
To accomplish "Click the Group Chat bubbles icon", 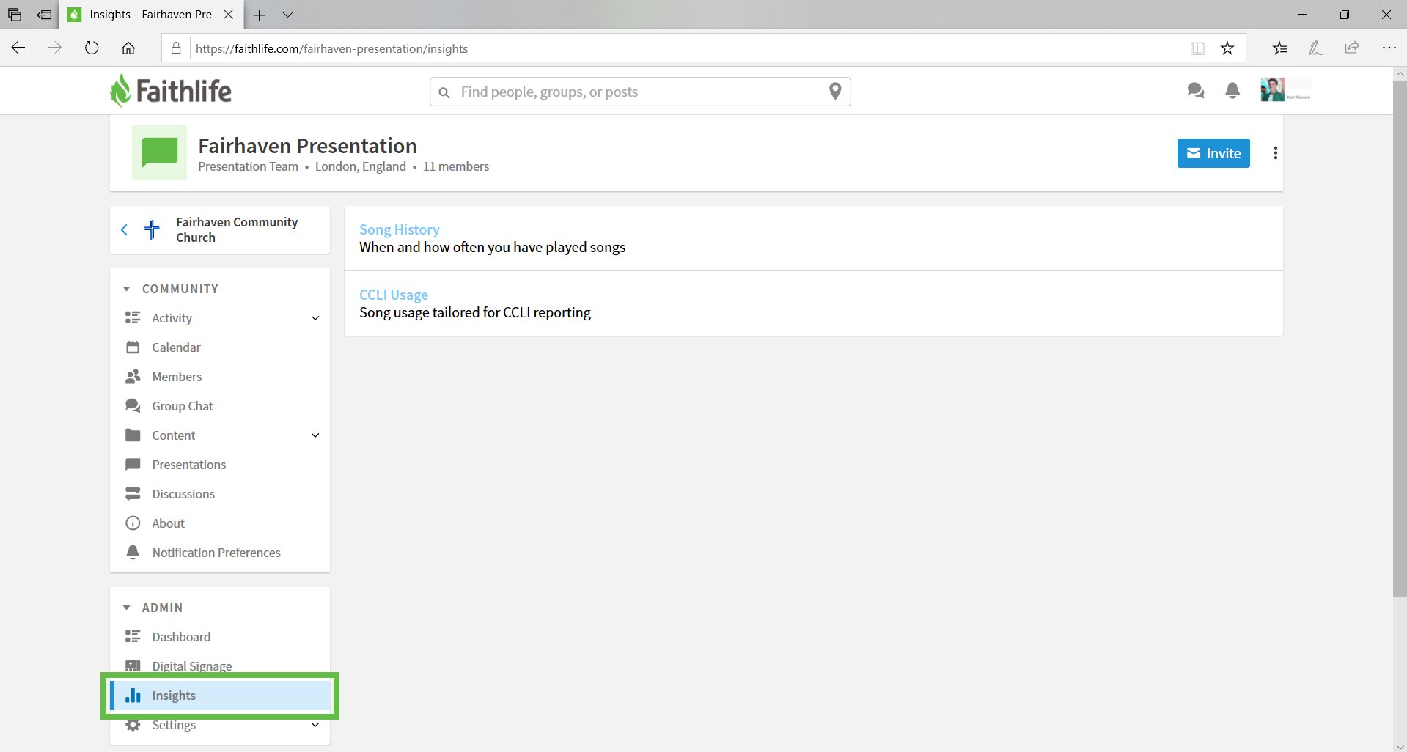I will pos(133,405).
